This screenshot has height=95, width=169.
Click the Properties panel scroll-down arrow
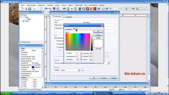click(43, 87)
